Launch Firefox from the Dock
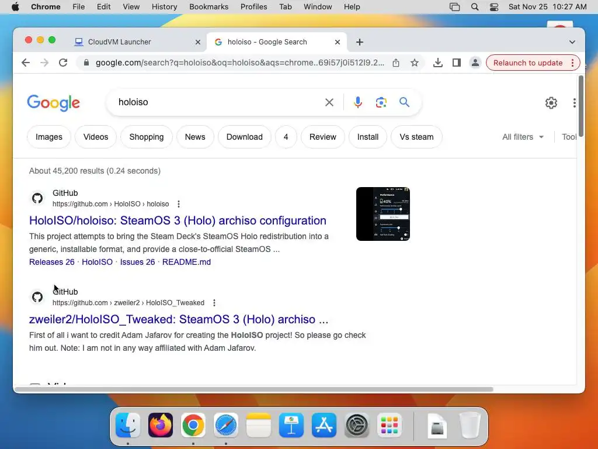598x449 pixels. [161, 425]
